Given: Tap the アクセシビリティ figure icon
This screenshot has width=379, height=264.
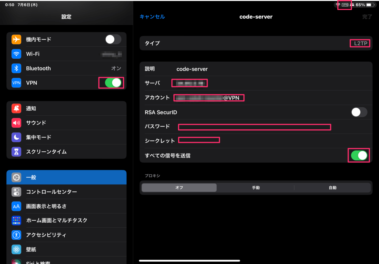Looking at the screenshot, I should click(x=16, y=235).
